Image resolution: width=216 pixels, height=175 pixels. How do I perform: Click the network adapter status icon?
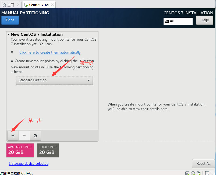tap(199, 173)
